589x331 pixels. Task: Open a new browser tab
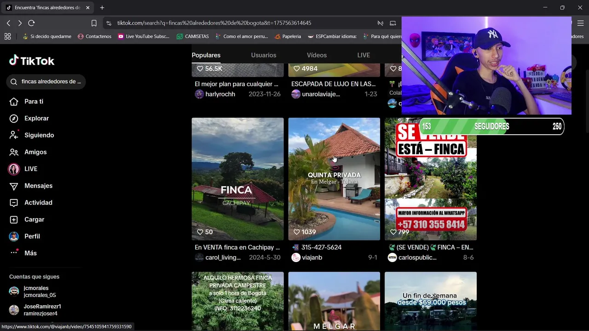(102, 8)
